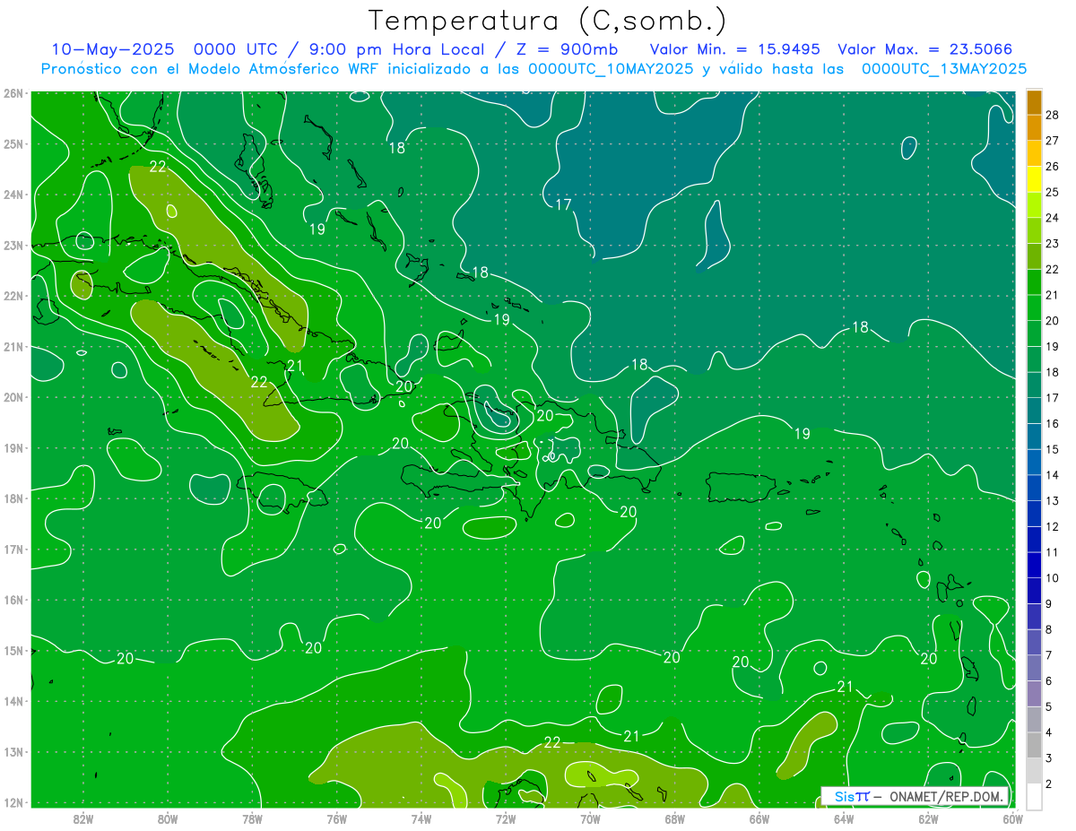Click the 'Valor Min. = 15.9495' text
1076x831 pixels.
click(736, 49)
